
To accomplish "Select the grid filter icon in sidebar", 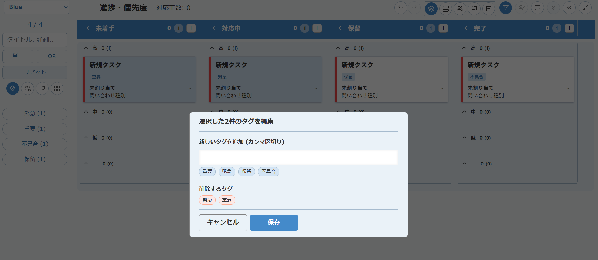I will tap(57, 88).
